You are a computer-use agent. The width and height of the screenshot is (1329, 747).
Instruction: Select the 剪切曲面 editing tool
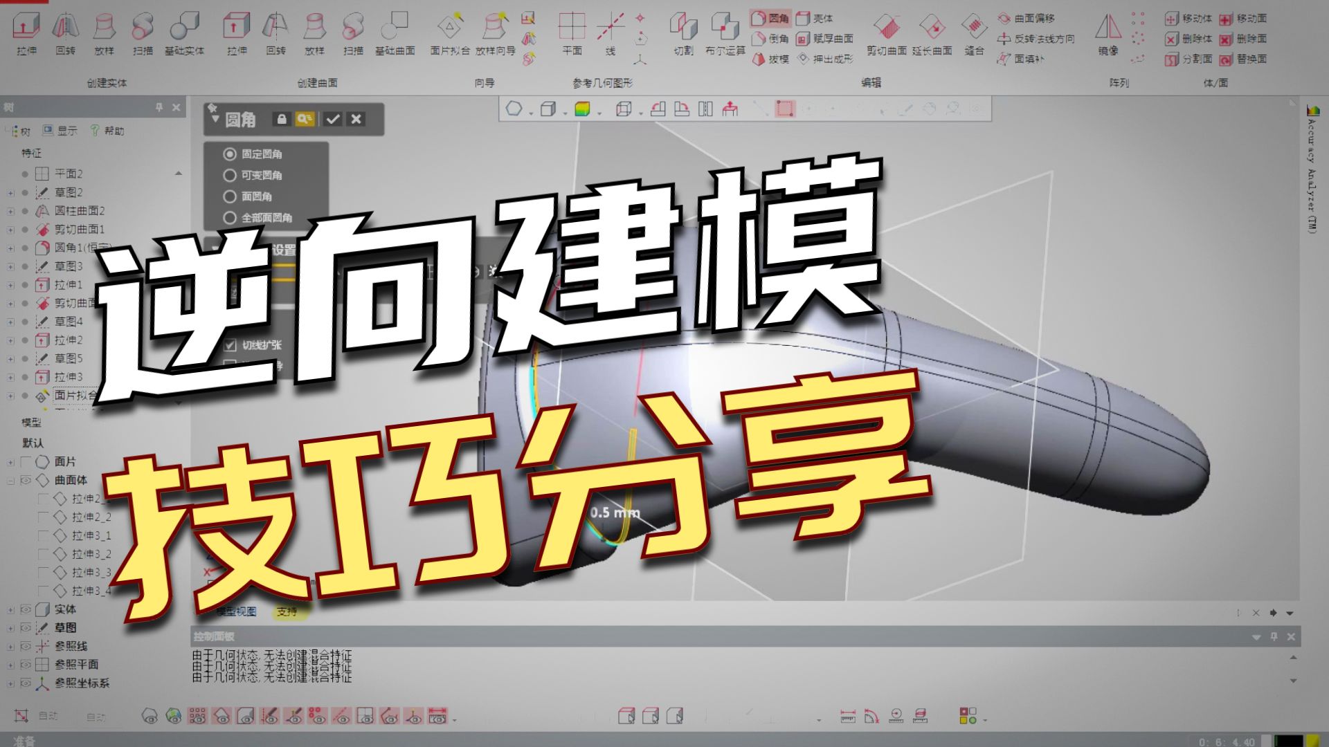(x=888, y=33)
